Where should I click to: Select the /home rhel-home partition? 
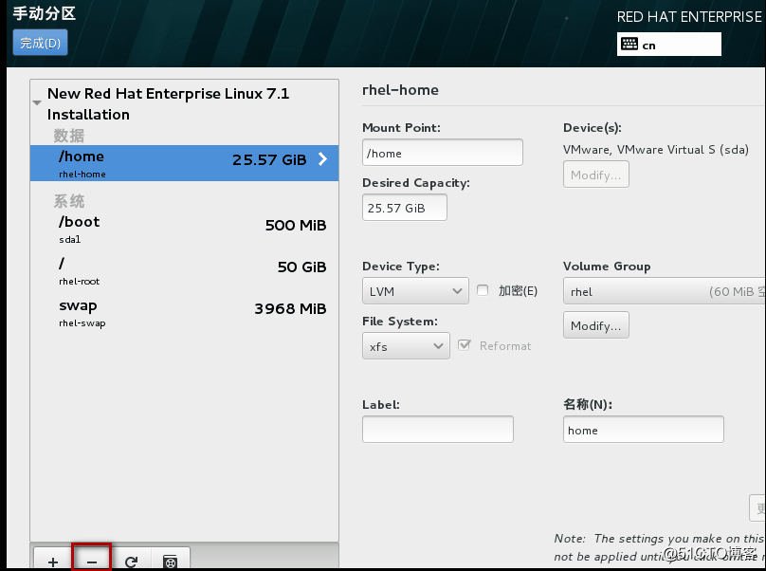(x=184, y=163)
